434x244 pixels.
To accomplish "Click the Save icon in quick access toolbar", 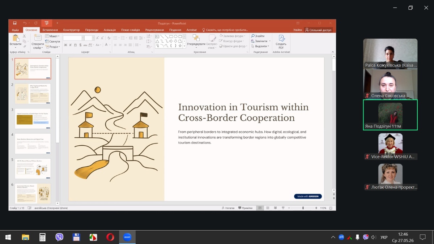I will [15, 23].
